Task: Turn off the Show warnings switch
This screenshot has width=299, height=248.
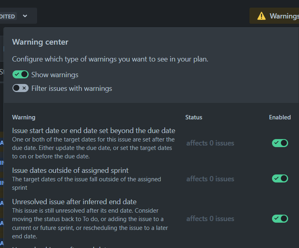Action: click(21, 74)
